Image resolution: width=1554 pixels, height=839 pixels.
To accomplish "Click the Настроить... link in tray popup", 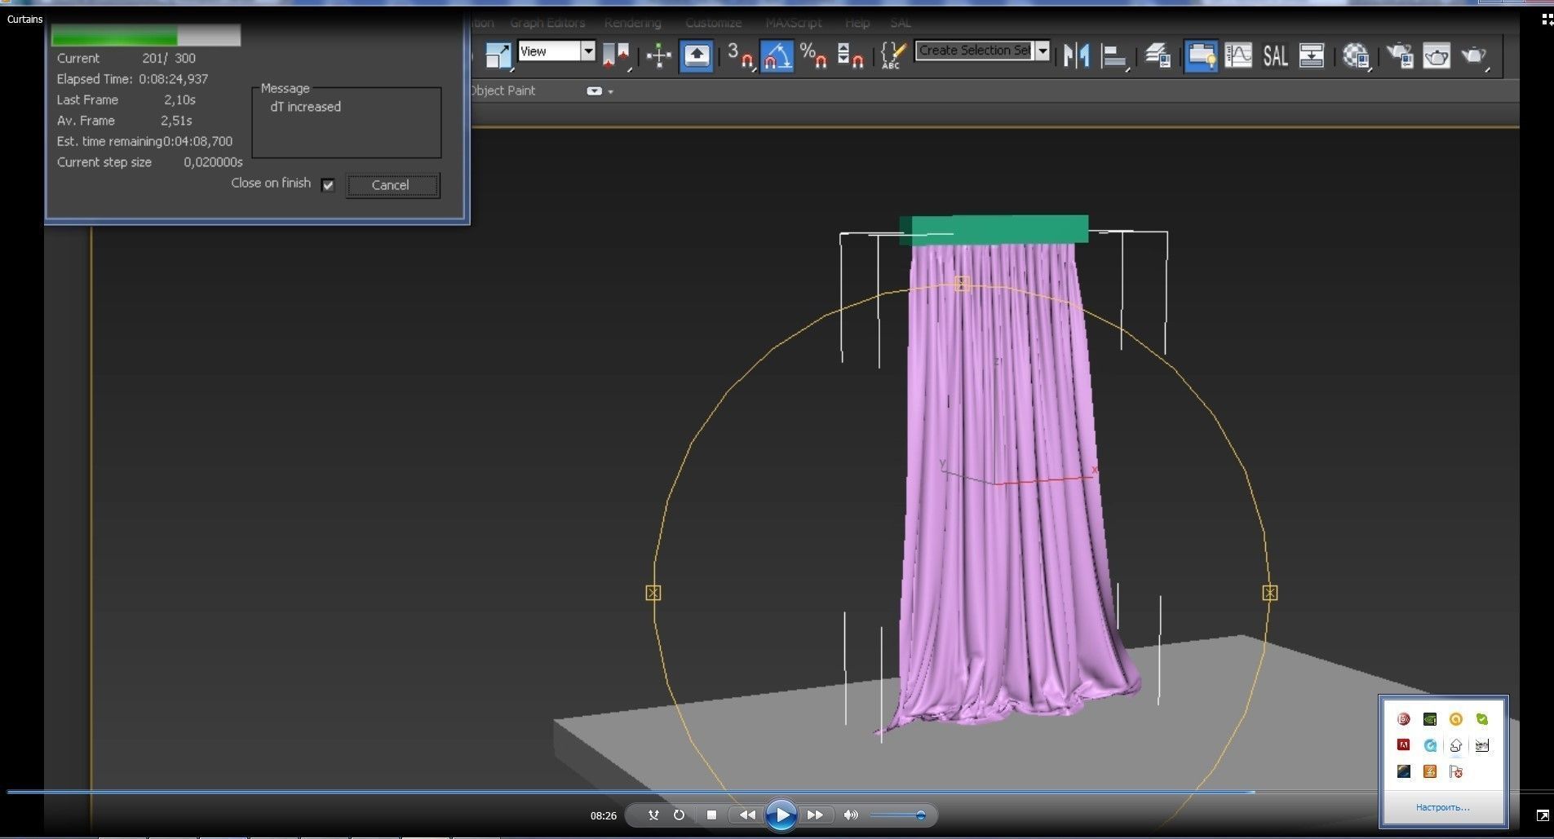I will 1442,807.
